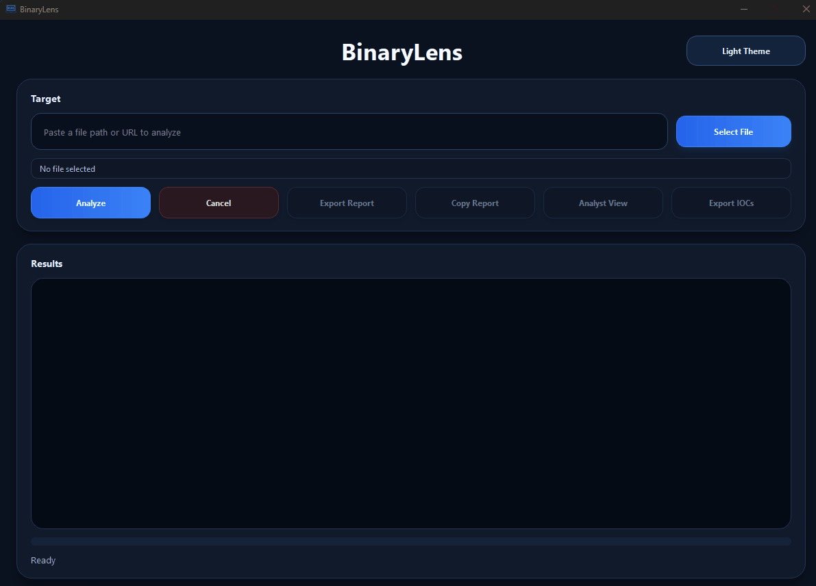
Task: Click the Results section label
Action: pyautogui.click(x=47, y=264)
